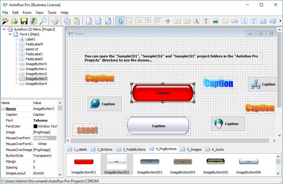Select the OK button component tool
283x184 pixels.
177,21
